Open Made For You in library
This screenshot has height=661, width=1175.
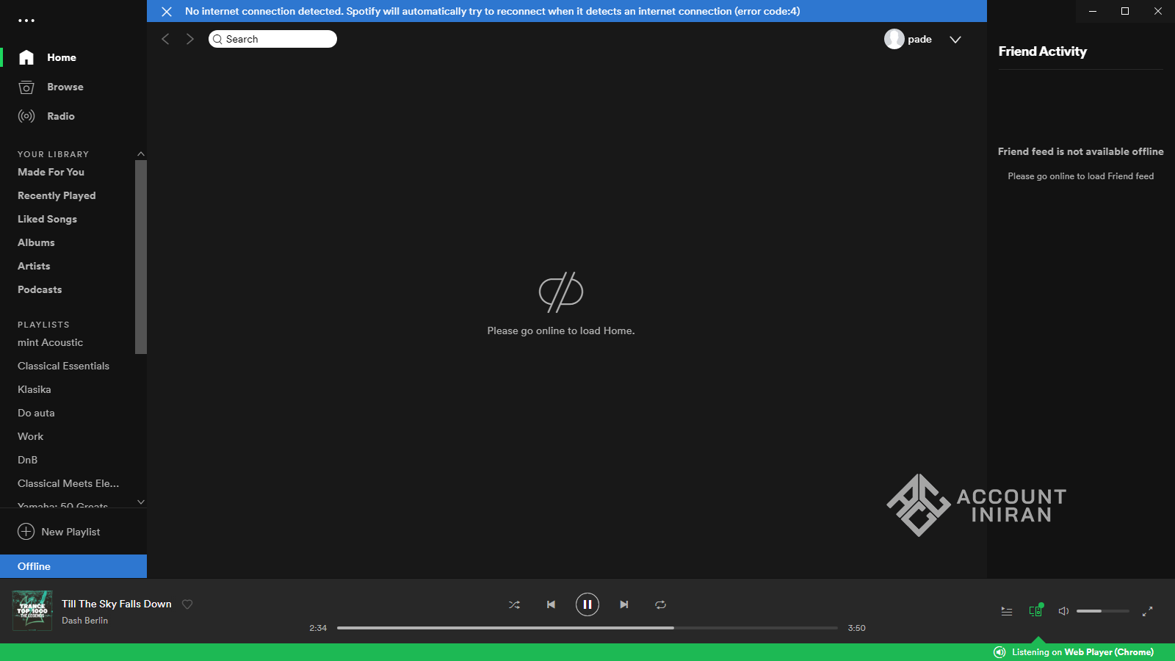click(x=51, y=172)
